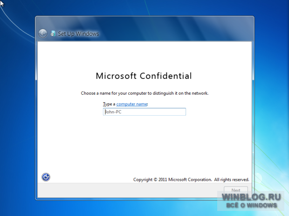
Task: Click the Set Up Windows title text
Action: (78, 34)
